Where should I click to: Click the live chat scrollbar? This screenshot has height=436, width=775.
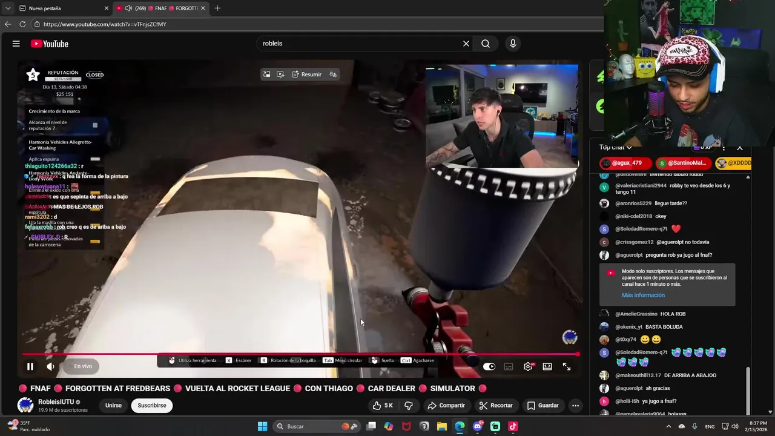[748, 391]
